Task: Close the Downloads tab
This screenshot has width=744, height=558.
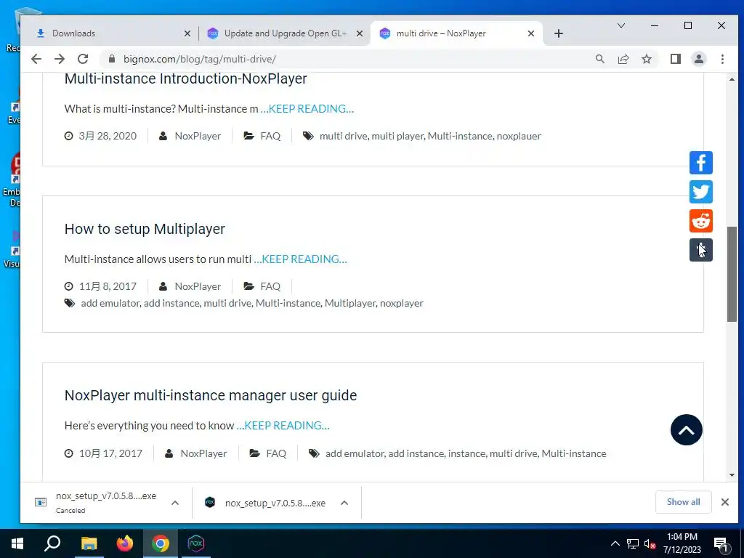Action: pos(187,33)
